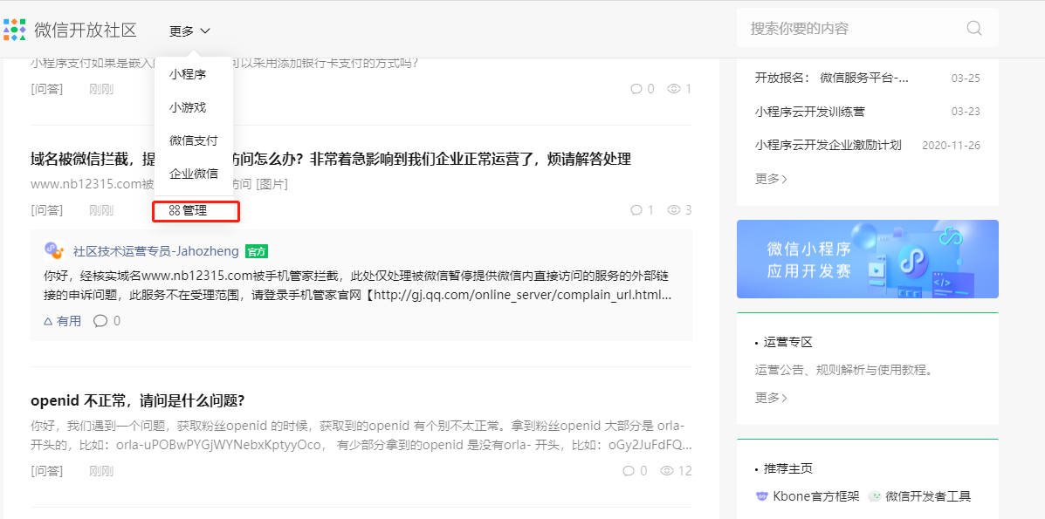Open 社区技术运营专员-Jahozheng profile link

coord(156,251)
